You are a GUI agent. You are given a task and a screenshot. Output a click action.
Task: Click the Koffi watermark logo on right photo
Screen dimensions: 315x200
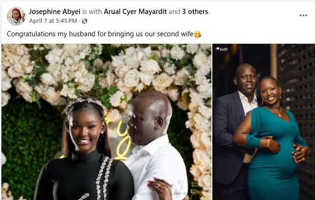coord(222,49)
